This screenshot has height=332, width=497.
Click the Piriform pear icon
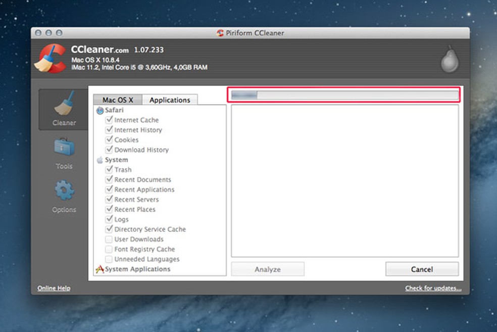coord(450,59)
